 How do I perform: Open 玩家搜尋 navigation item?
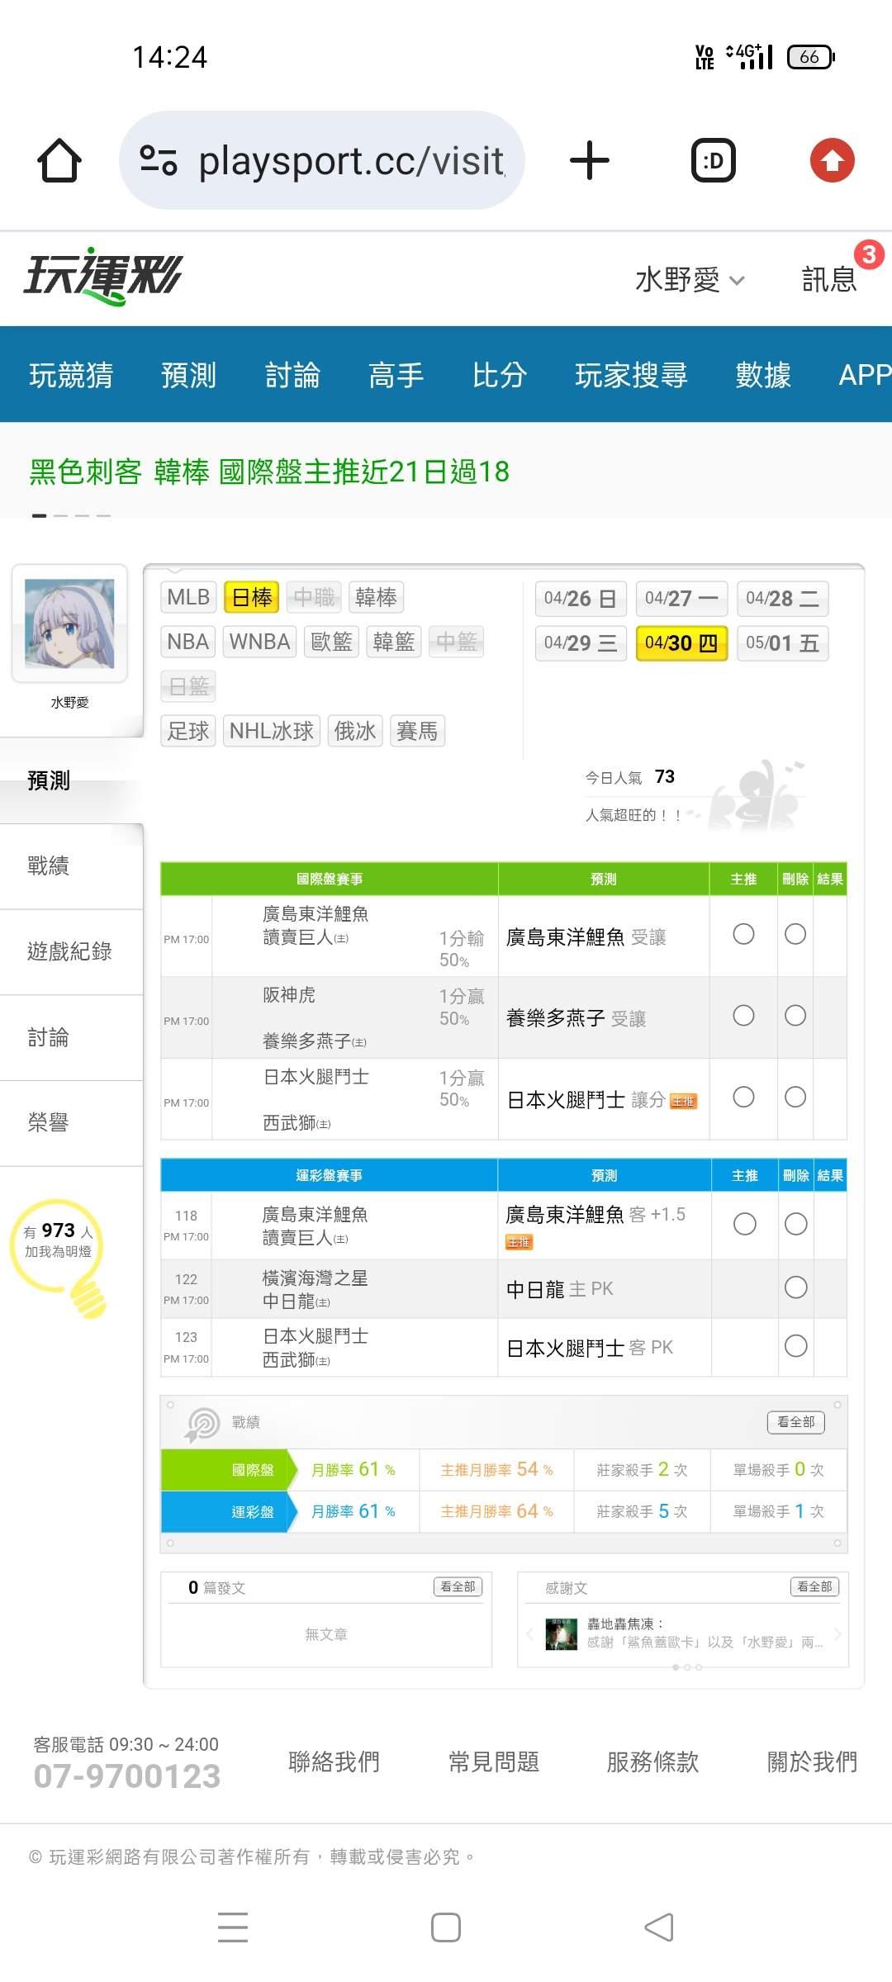pyautogui.click(x=632, y=375)
